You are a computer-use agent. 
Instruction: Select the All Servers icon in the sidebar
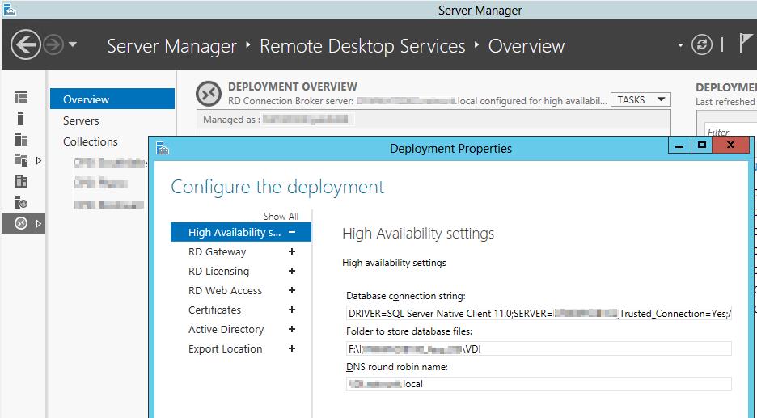pyautogui.click(x=21, y=140)
